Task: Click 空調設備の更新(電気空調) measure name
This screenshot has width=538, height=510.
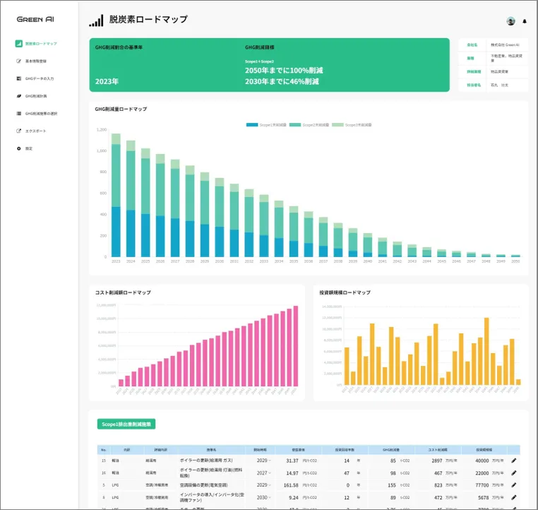Action: point(204,485)
